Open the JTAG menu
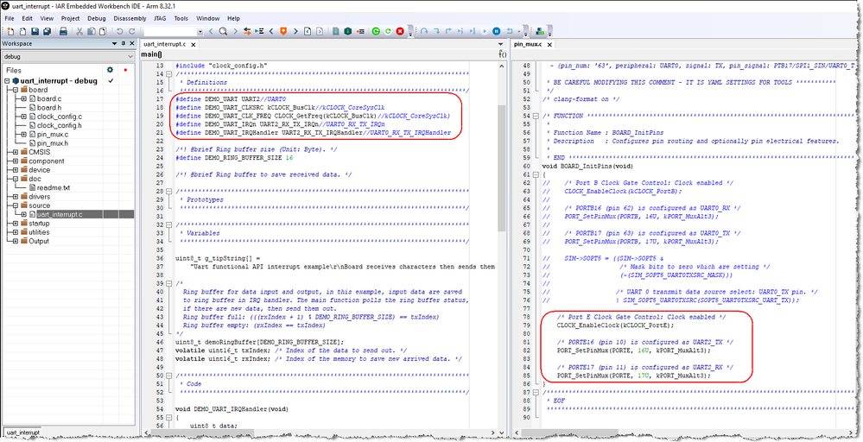The width and height of the screenshot is (863, 442). (160, 18)
